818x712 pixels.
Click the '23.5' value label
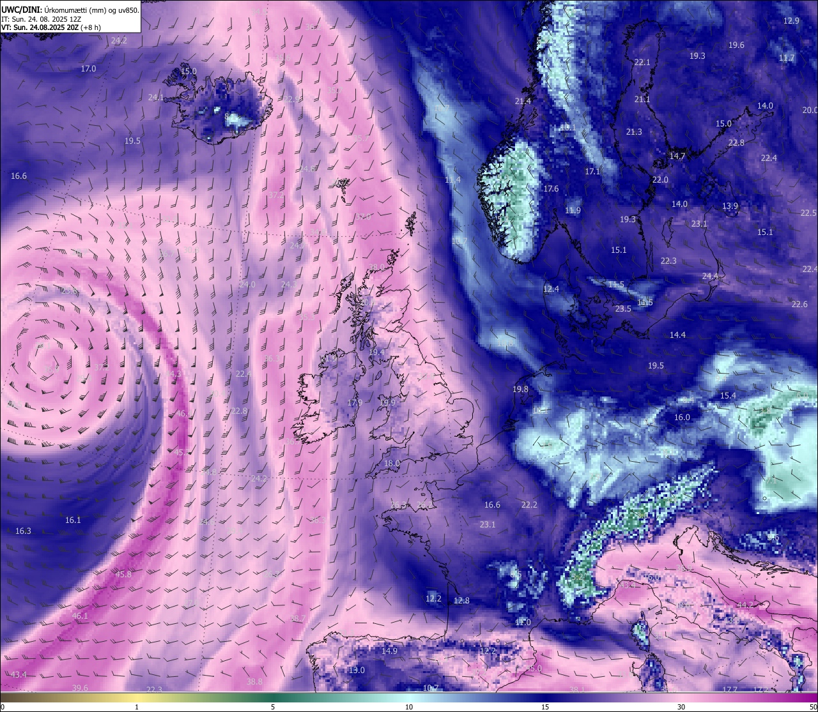click(623, 308)
